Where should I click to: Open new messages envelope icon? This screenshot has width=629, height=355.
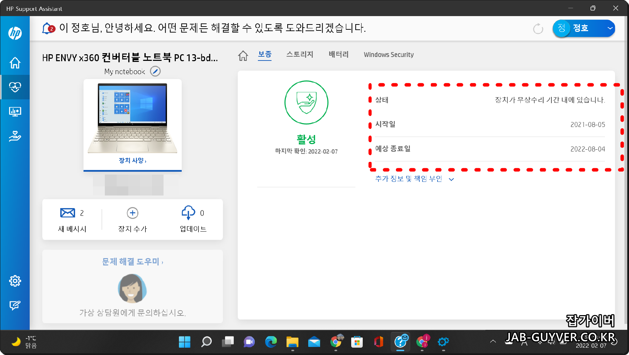67,213
